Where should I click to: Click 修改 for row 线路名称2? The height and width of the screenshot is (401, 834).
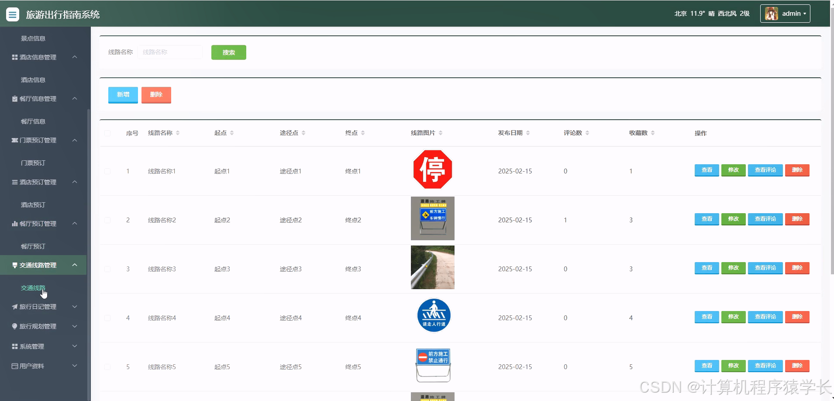[734, 219]
